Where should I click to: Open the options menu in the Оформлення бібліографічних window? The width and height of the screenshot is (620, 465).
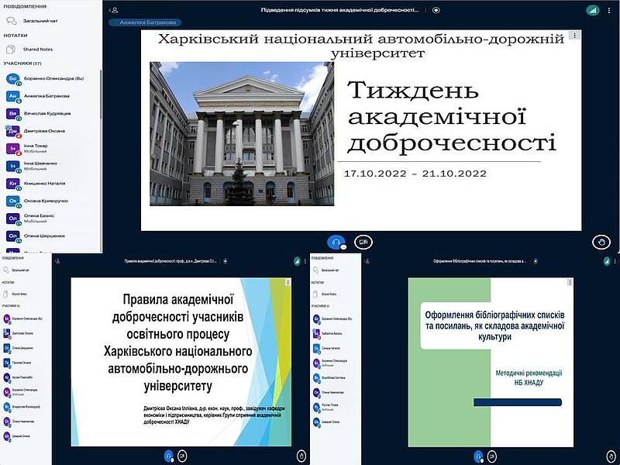pyautogui.click(x=615, y=261)
